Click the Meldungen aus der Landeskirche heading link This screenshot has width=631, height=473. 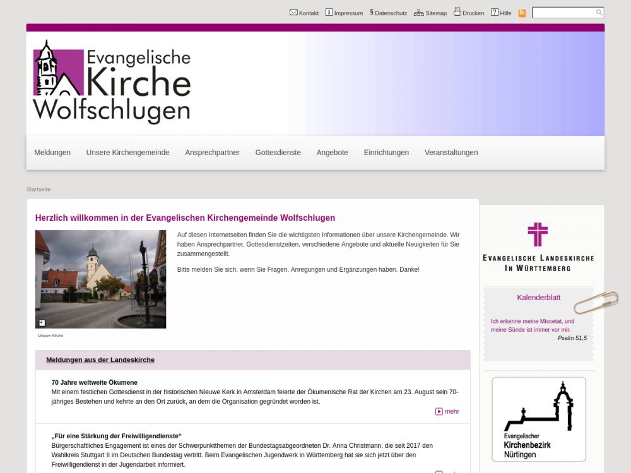[x=100, y=360]
